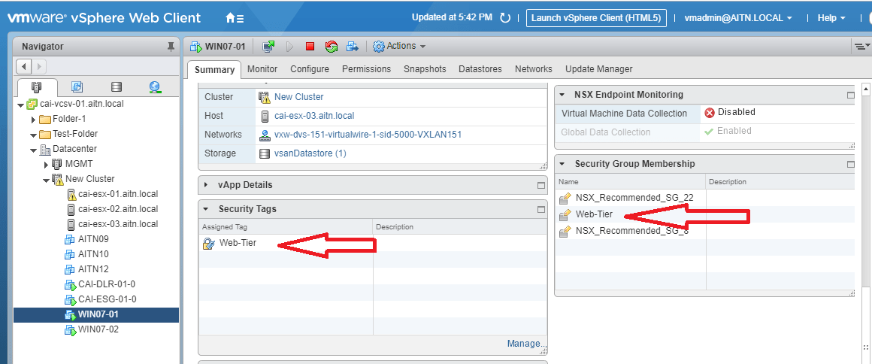This screenshot has height=364, width=872.
Task: Expand the vApp Details section
Action: click(207, 185)
